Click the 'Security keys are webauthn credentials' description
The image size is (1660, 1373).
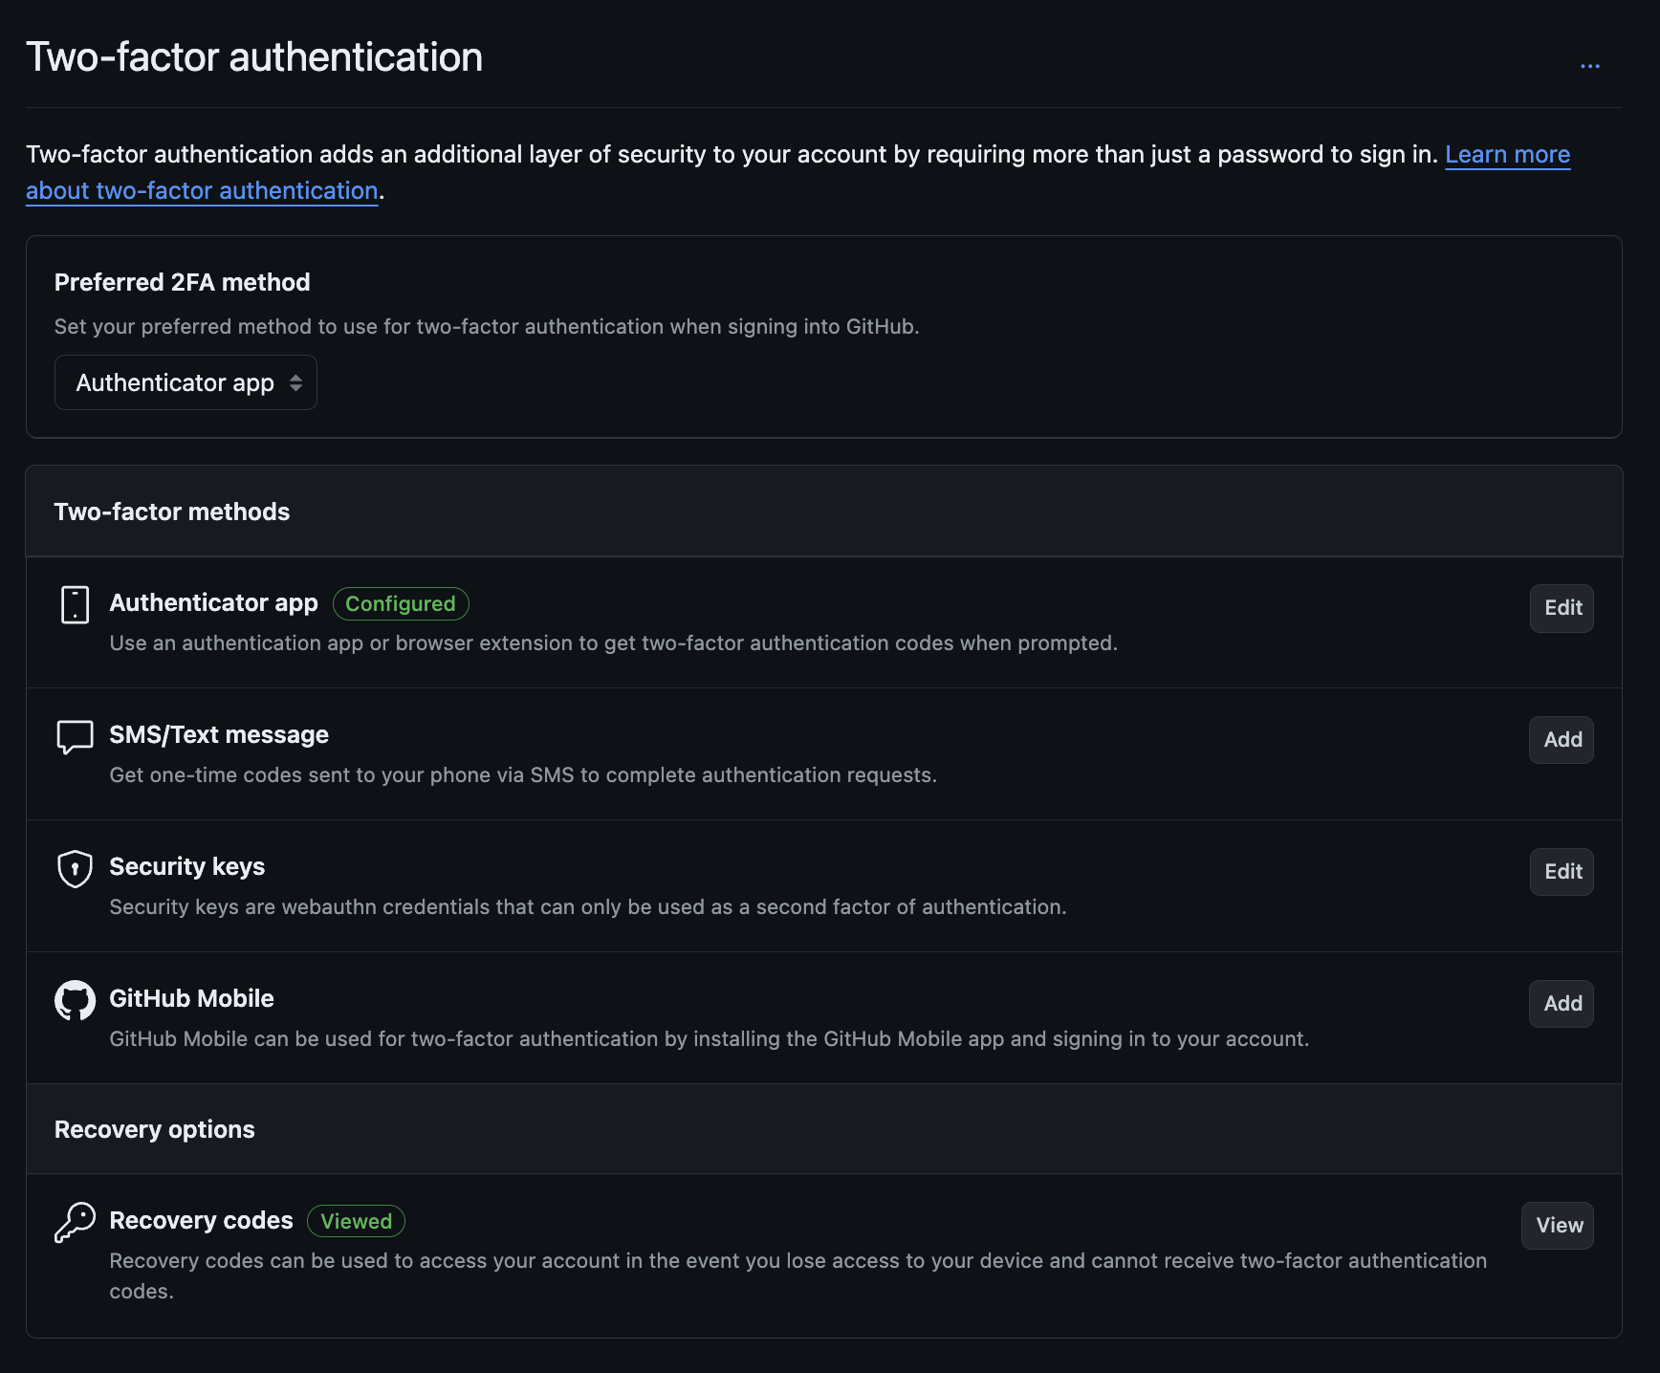click(x=588, y=906)
